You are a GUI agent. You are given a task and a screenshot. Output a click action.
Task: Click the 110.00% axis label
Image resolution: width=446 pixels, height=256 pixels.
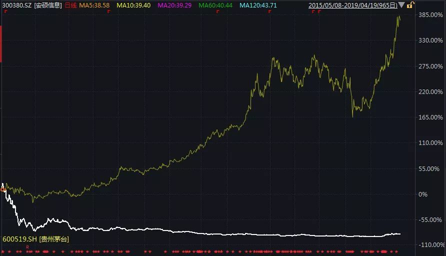[430, 143]
